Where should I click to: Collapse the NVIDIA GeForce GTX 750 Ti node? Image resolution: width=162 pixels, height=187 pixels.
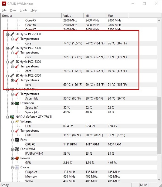(x=8, y=117)
